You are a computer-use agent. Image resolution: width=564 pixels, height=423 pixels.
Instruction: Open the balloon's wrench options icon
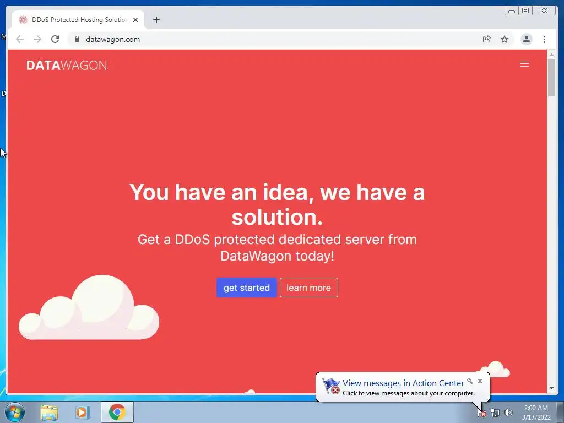click(x=470, y=381)
